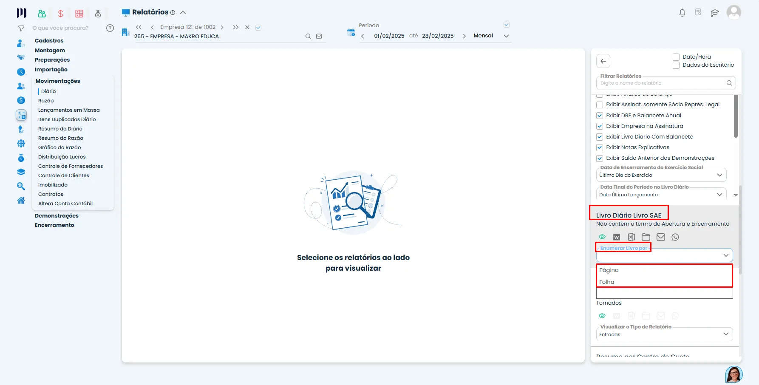This screenshot has height=385, width=759.
Task: Share Livro Diário via WhatsApp
Action: [x=675, y=237]
